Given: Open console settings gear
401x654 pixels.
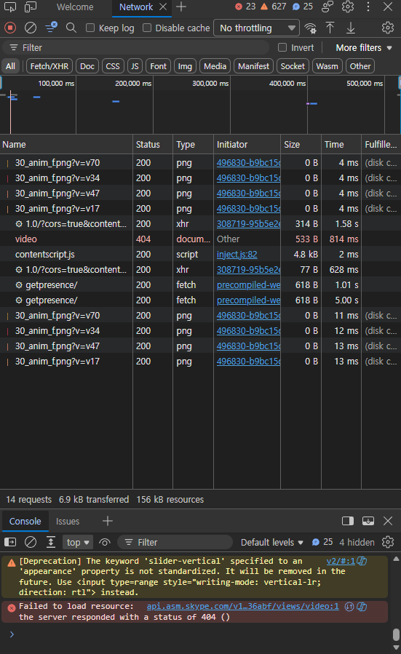Looking at the screenshot, I should [x=388, y=542].
